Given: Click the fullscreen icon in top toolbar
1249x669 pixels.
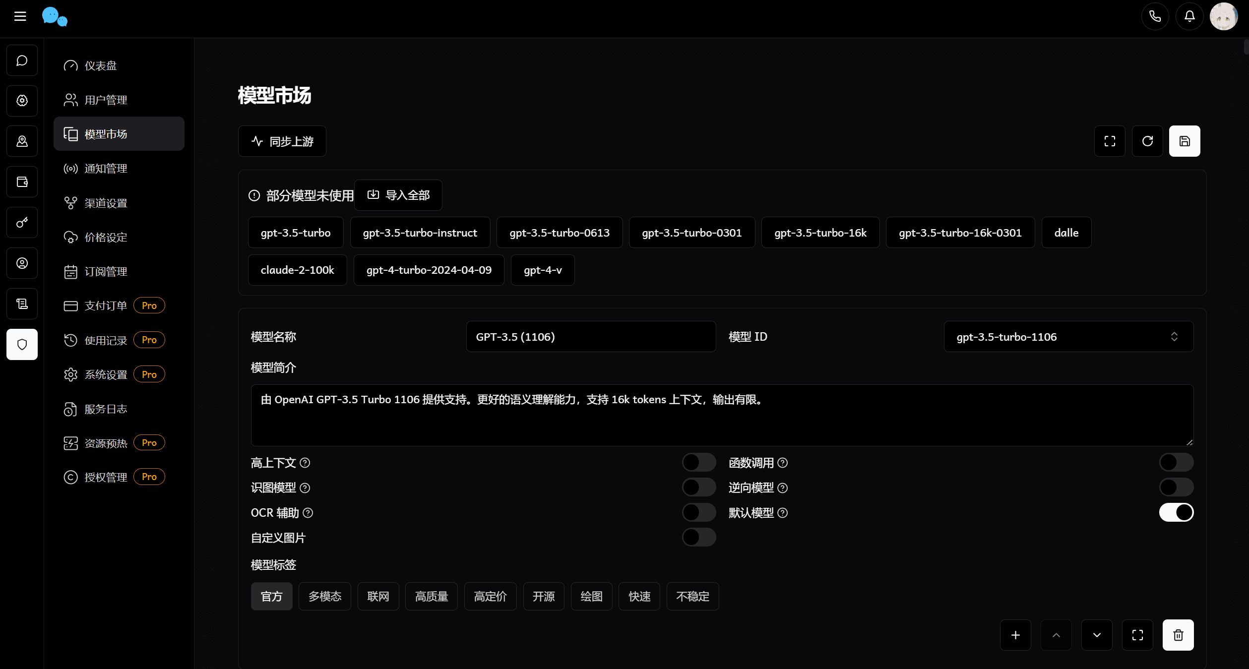Looking at the screenshot, I should (1110, 141).
